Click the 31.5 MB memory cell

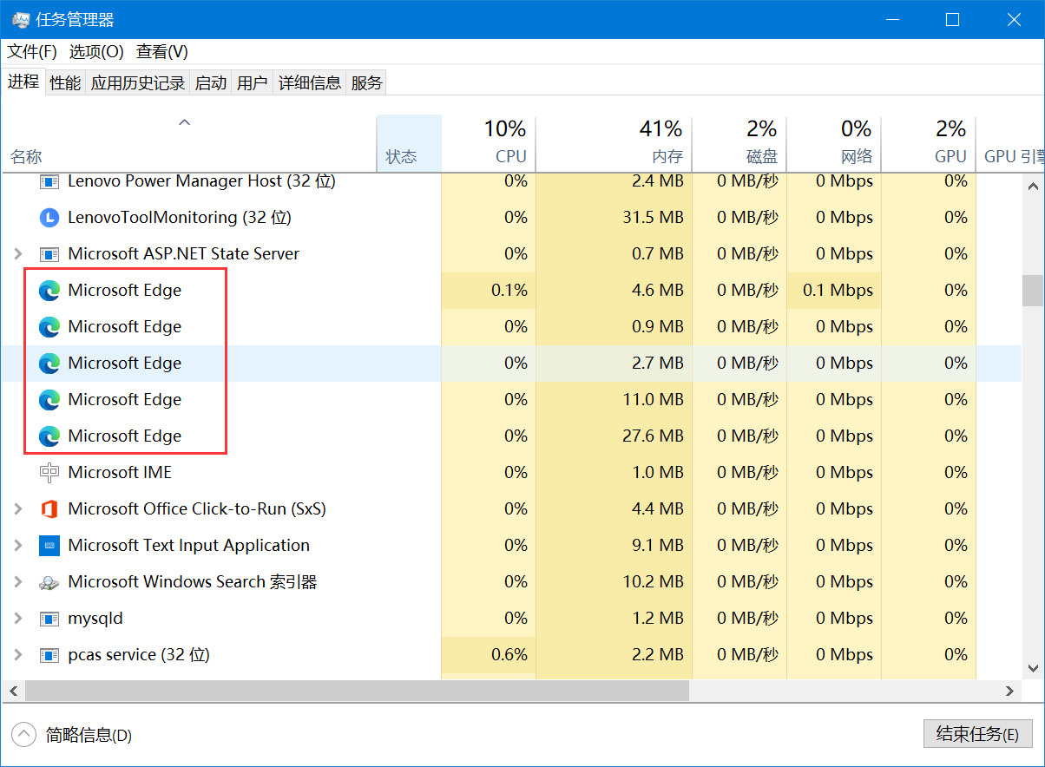[614, 218]
